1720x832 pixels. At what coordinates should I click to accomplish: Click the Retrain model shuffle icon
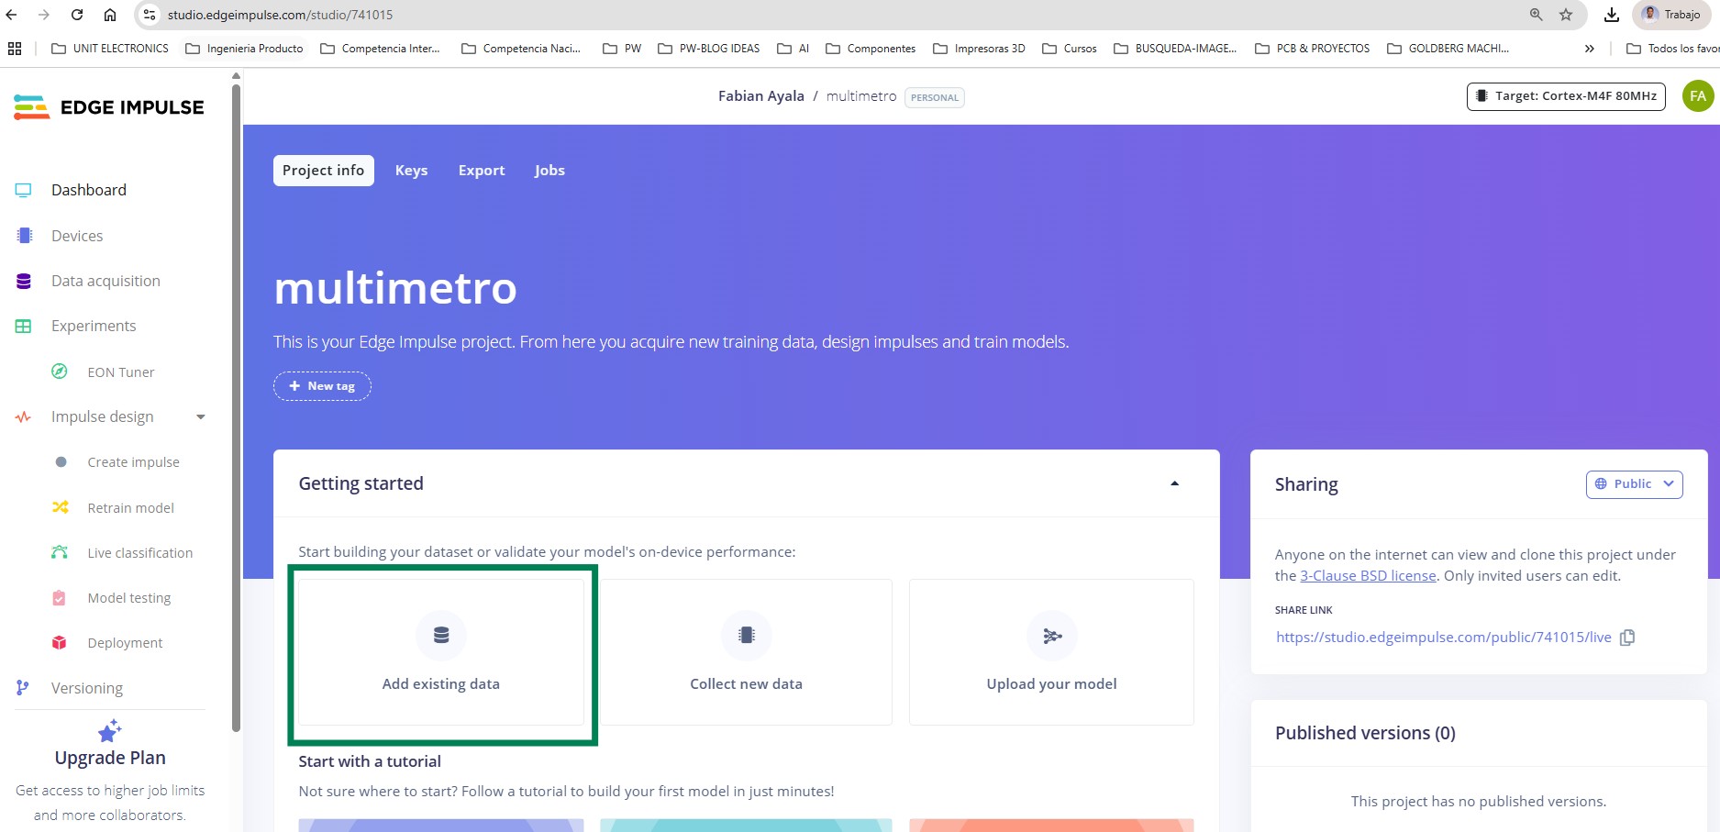click(x=60, y=507)
